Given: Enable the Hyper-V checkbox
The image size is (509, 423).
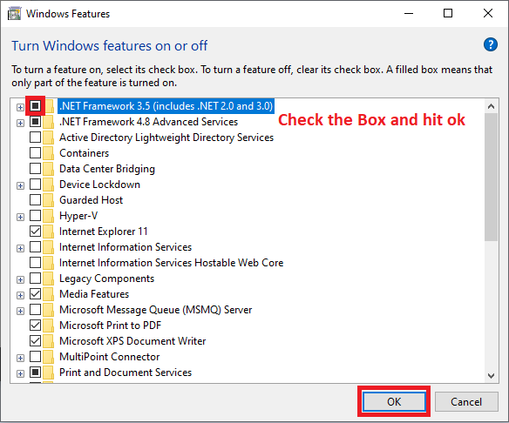Looking at the screenshot, I should 35,216.
